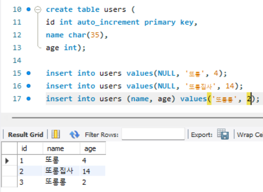Collapse the create table code block
Screen dimensions: 263x192
(x=38, y=9)
